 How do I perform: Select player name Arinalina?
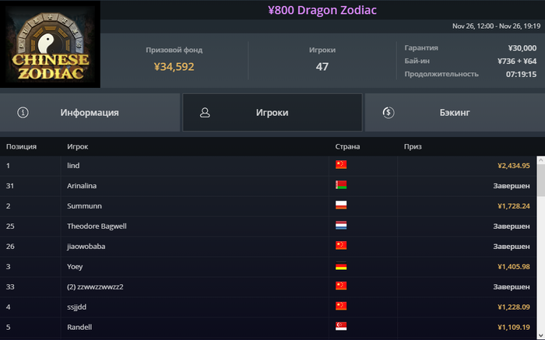coord(82,186)
